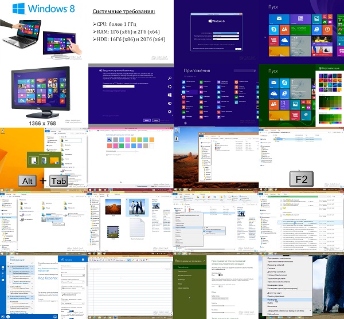
Task: Open orange Help tile on purple Start screen
Action: [x=327, y=30]
